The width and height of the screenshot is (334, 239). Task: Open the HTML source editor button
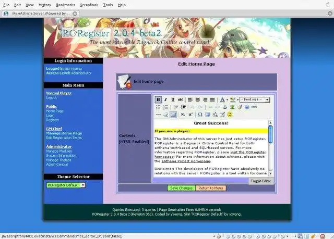[254, 107]
